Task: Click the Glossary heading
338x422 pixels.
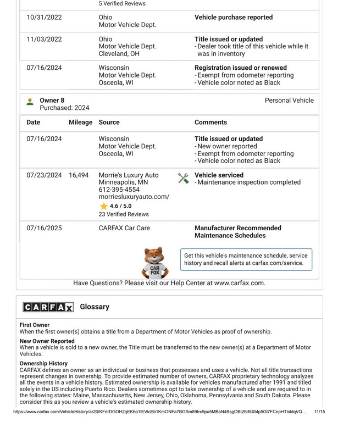Action: pos(95,307)
